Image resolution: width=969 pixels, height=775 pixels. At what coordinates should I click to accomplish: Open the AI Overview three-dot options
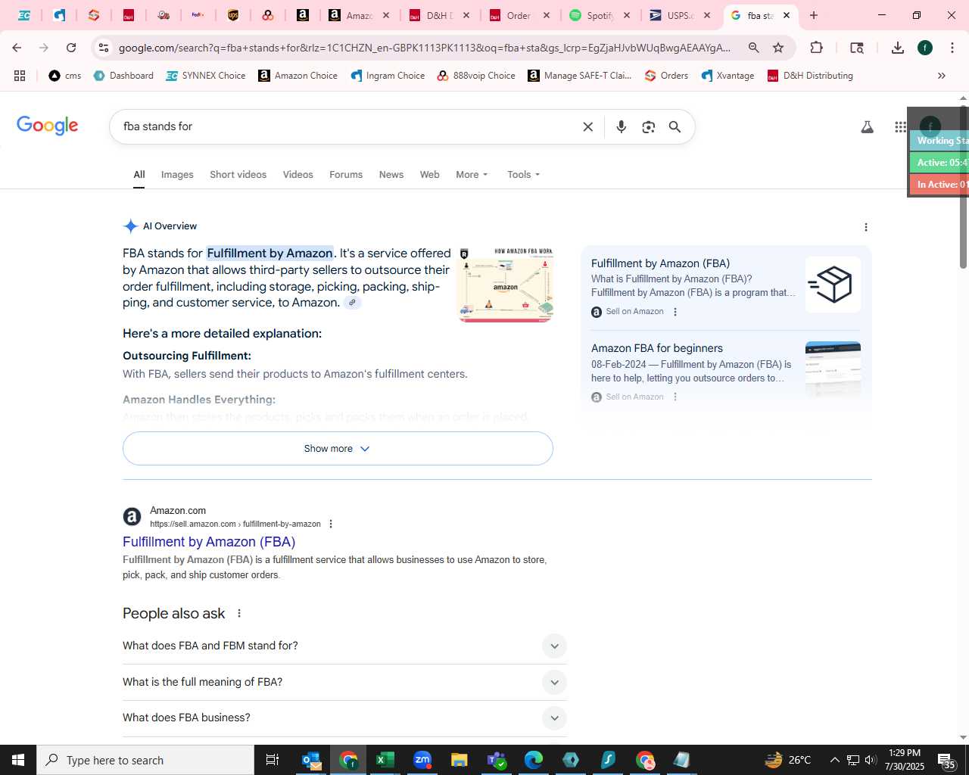tap(866, 227)
